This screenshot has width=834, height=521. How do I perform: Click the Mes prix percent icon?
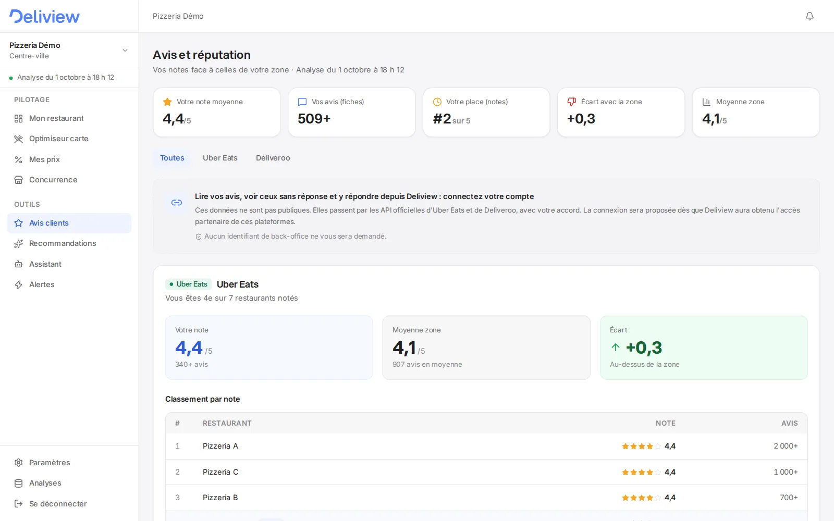point(18,160)
